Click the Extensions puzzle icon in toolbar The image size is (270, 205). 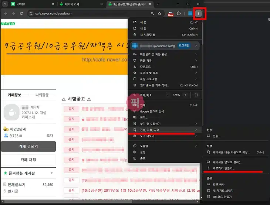point(179,14)
